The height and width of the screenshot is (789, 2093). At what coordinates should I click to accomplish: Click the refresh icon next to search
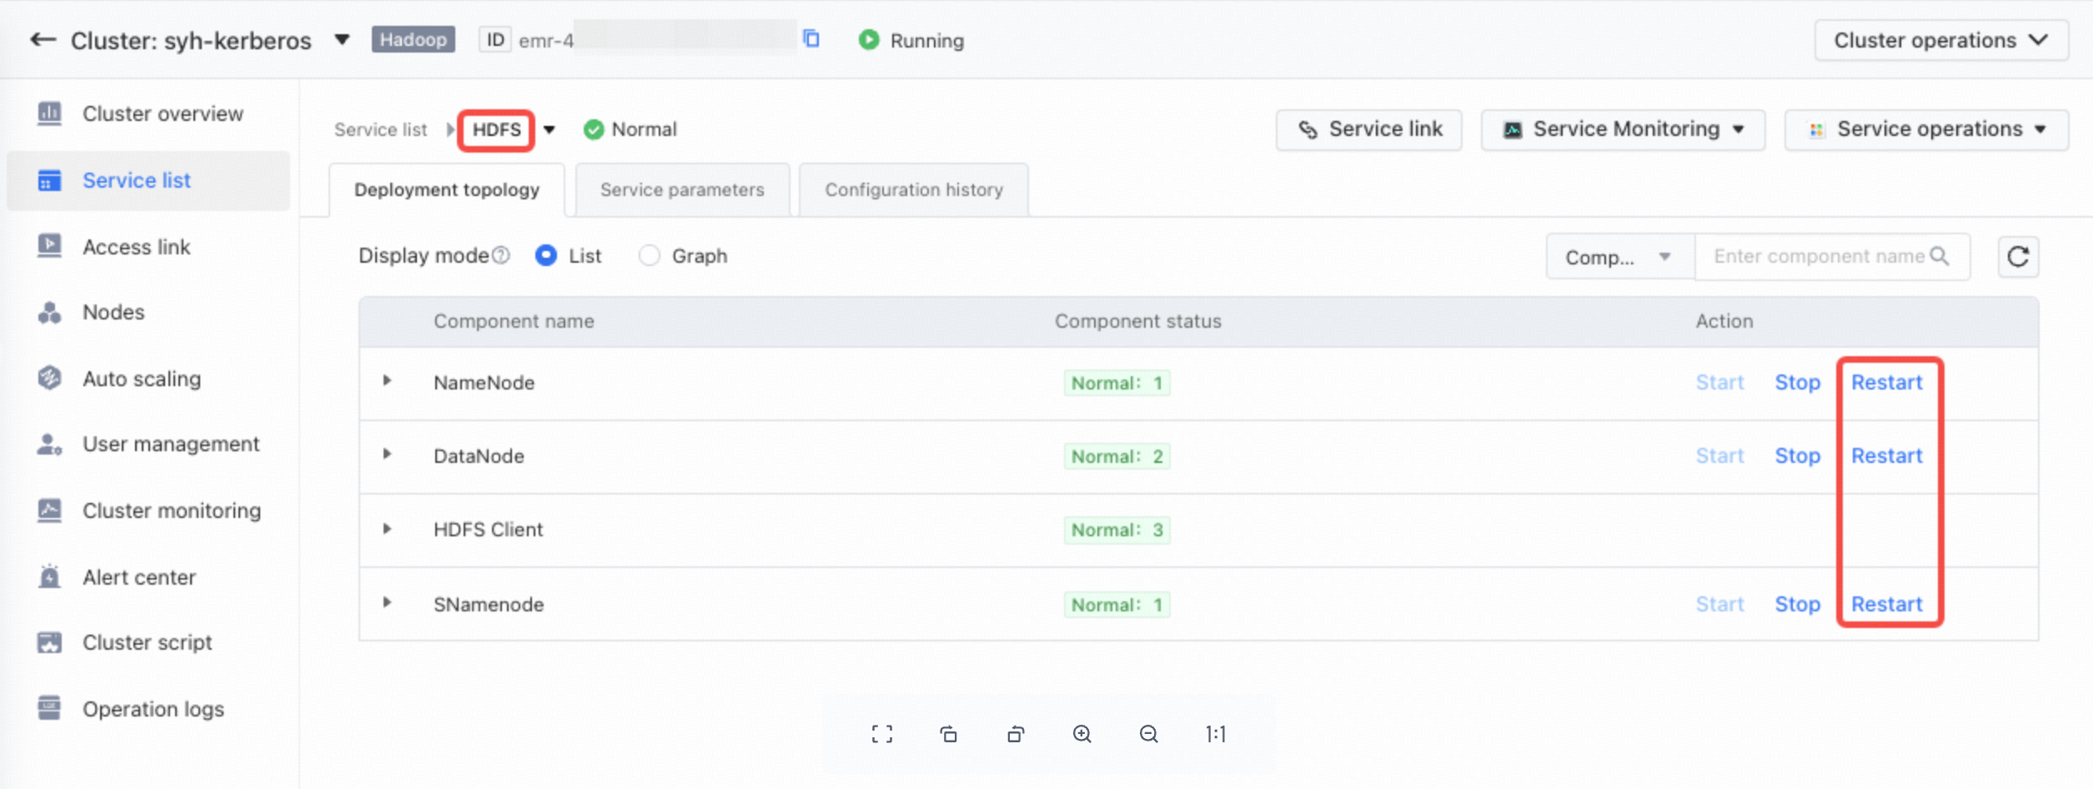click(2018, 256)
